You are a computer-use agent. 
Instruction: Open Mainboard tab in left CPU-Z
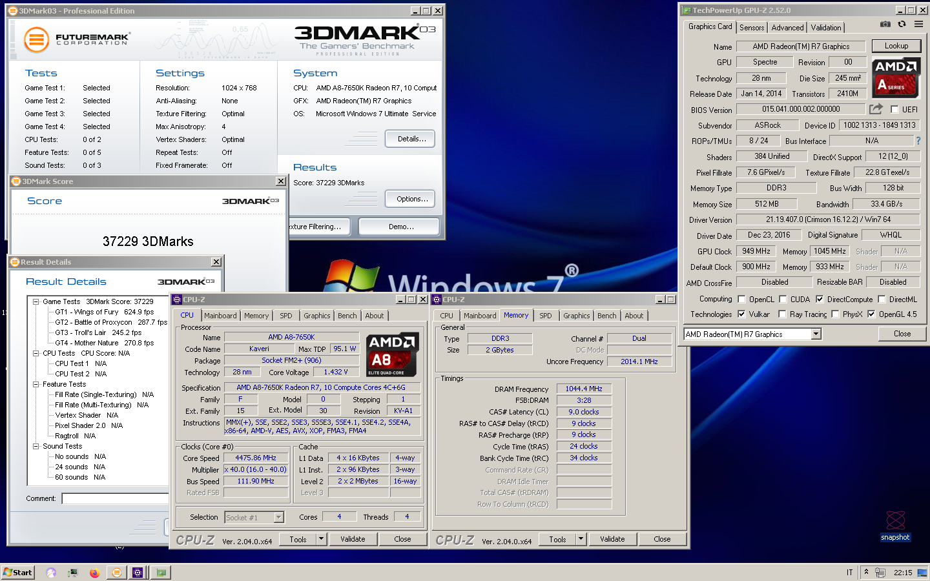click(220, 316)
